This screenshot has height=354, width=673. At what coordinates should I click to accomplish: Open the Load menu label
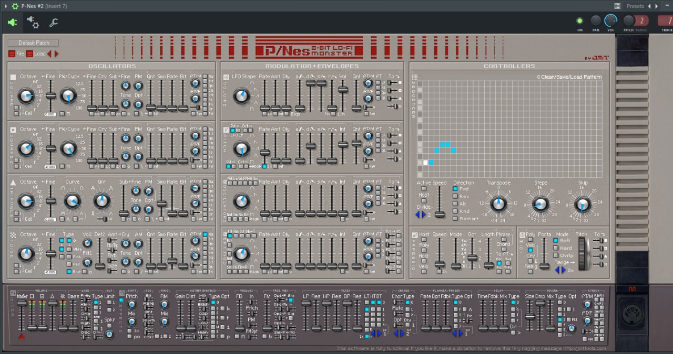[x=39, y=53]
